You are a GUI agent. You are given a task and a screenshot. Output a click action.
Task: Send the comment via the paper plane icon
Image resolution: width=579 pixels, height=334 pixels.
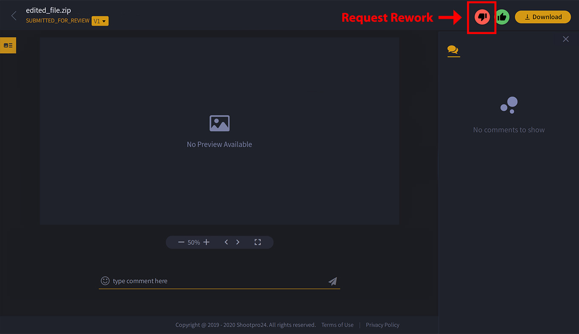(x=332, y=281)
